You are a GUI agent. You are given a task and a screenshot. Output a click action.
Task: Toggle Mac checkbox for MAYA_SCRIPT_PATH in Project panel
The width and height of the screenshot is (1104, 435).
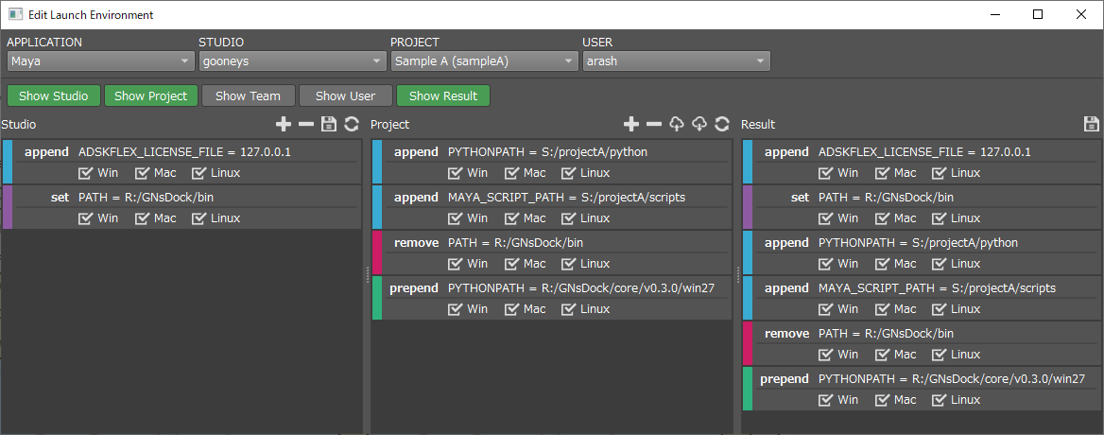point(512,218)
